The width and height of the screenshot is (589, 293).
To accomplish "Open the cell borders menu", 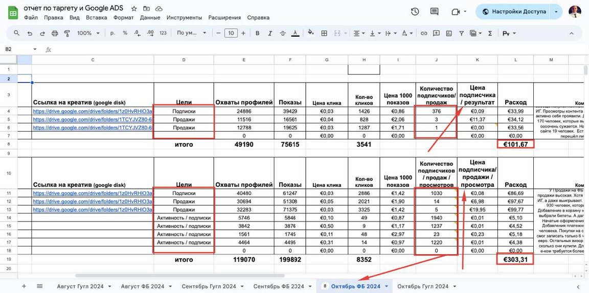I will click(324, 33).
